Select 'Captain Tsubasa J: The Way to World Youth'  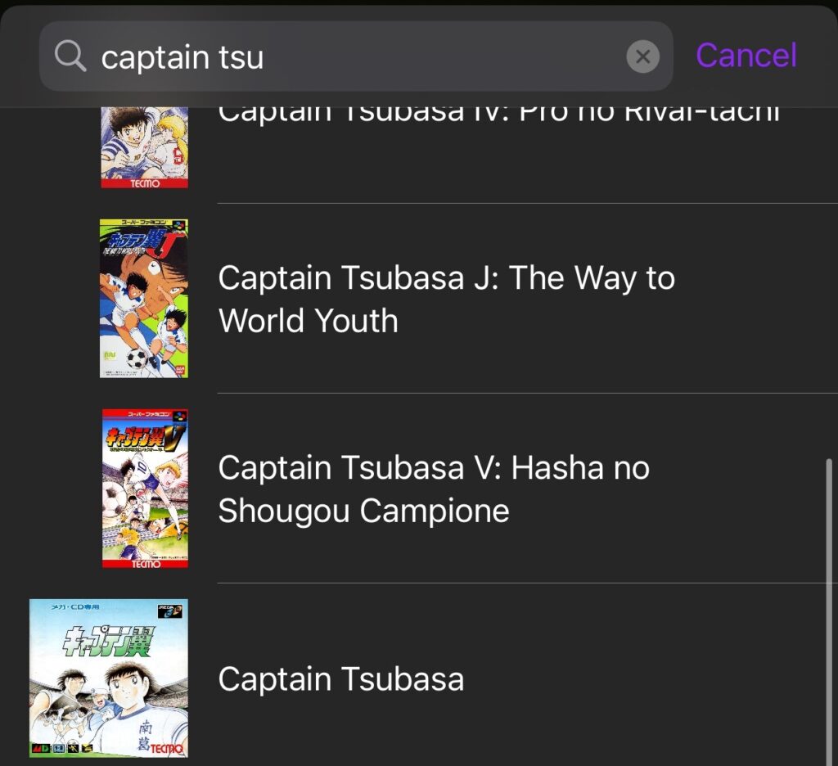pos(446,300)
